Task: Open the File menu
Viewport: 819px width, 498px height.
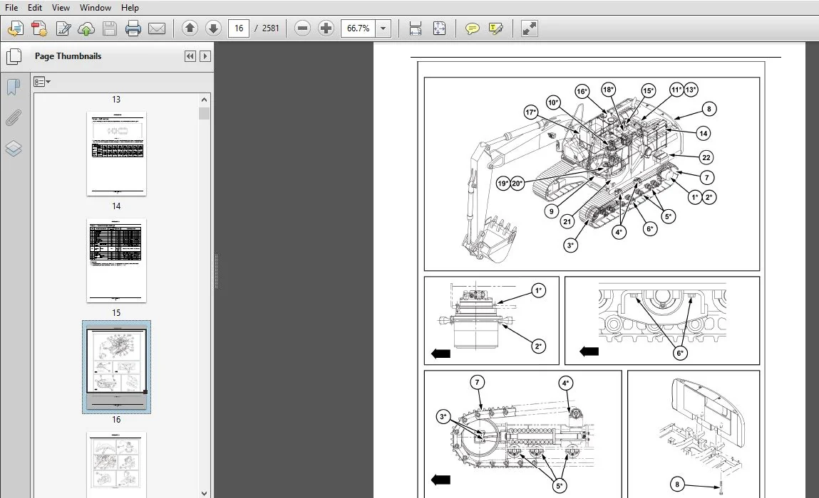Action: (11, 8)
